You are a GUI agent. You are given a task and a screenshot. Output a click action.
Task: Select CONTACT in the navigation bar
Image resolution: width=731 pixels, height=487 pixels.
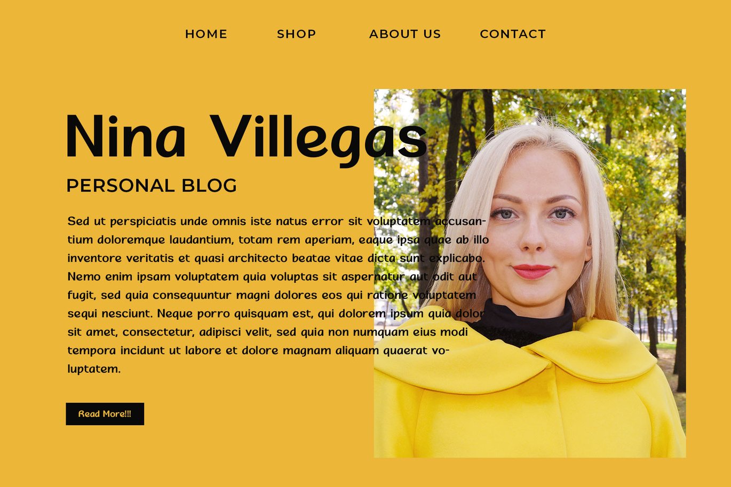[513, 34]
